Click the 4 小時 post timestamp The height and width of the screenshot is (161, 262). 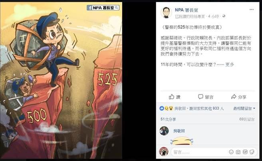[213, 16]
